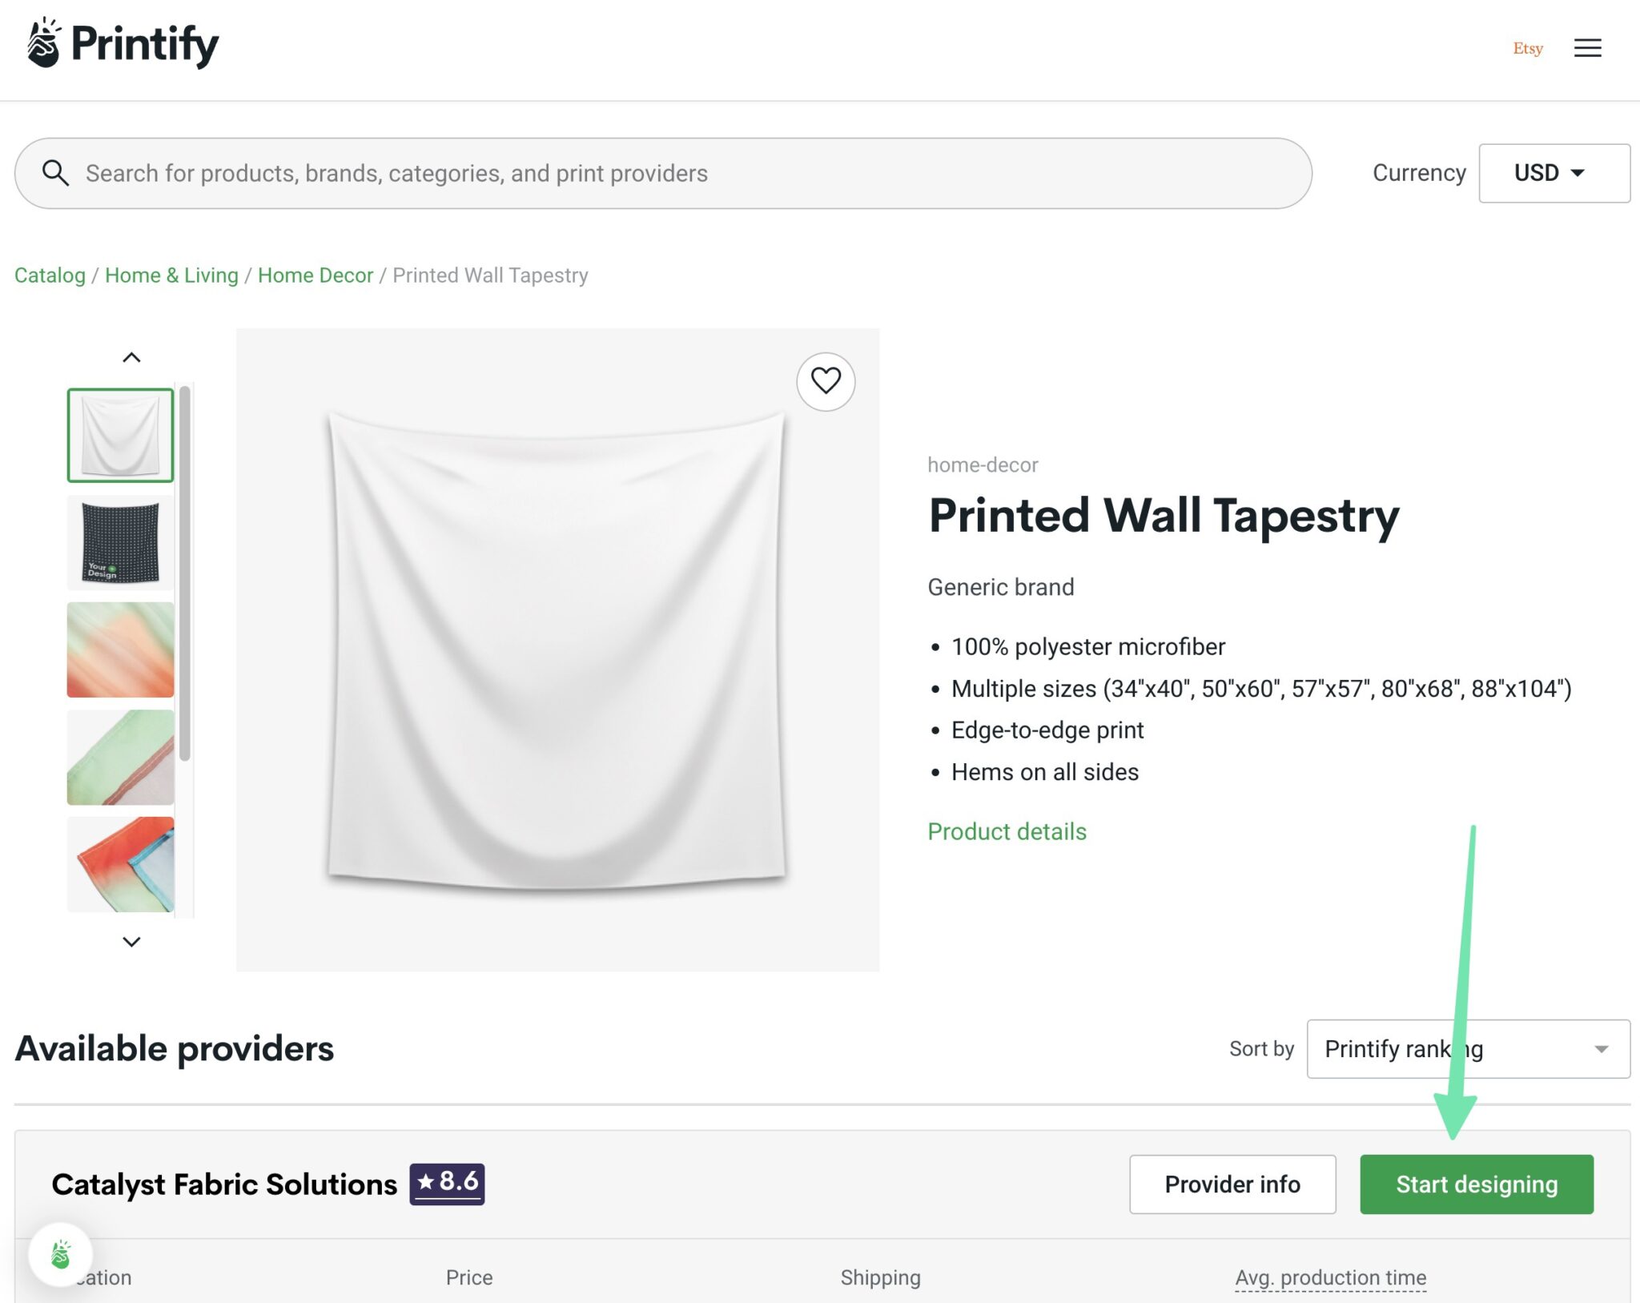Navigate to the Catalog breadcrumb
The image size is (1640, 1303).
pos(50,275)
